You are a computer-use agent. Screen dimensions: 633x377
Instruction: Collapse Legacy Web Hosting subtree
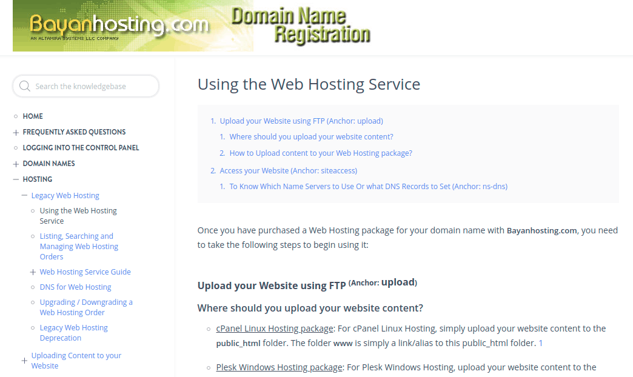pyautogui.click(x=24, y=195)
